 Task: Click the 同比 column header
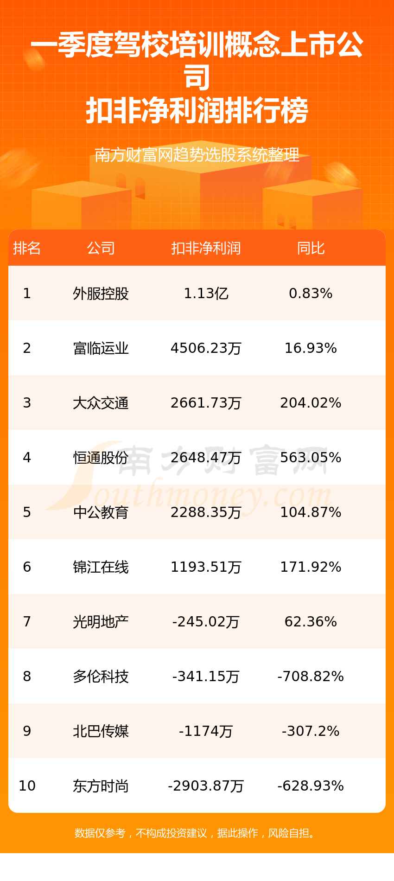pyautogui.click(x=311, y=249)
